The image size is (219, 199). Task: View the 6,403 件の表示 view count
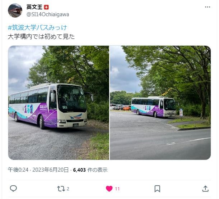[90, 170]
